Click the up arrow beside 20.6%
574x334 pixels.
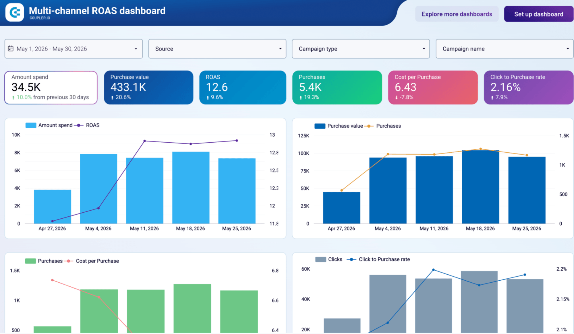[x=112, y=98]
